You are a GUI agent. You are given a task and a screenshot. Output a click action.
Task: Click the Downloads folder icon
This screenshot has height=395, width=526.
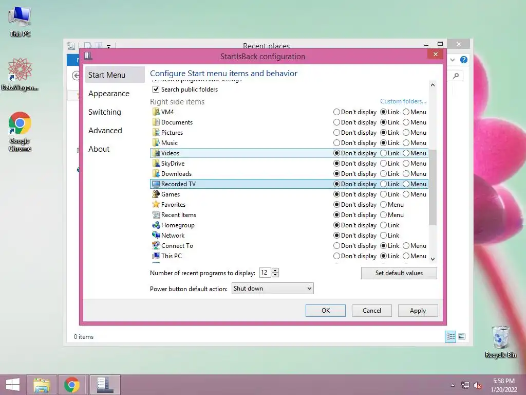point(156,174)
